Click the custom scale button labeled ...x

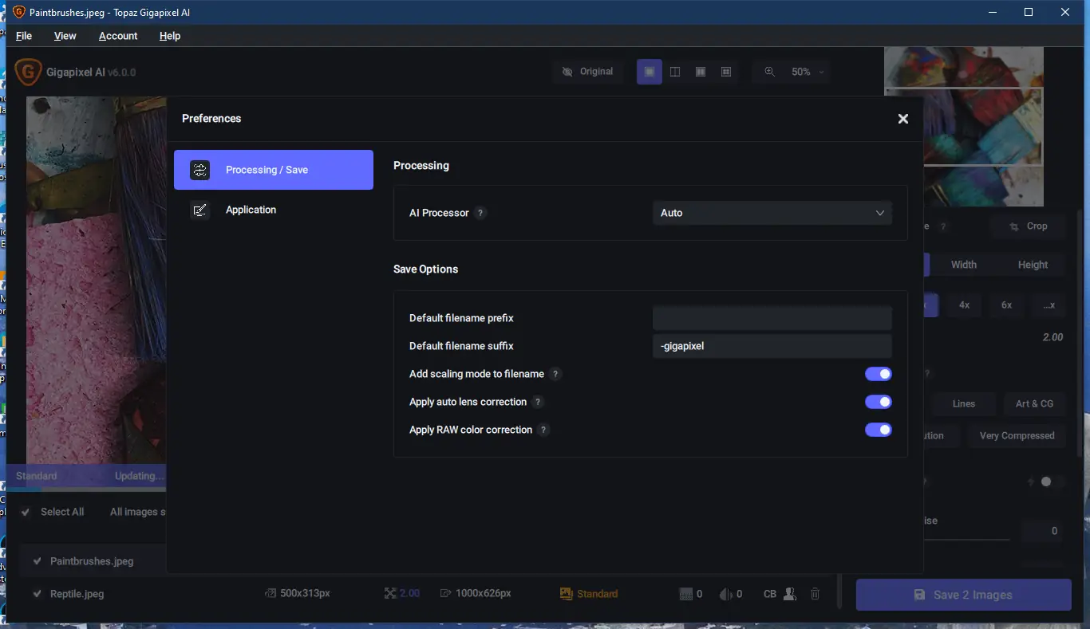1049,305
